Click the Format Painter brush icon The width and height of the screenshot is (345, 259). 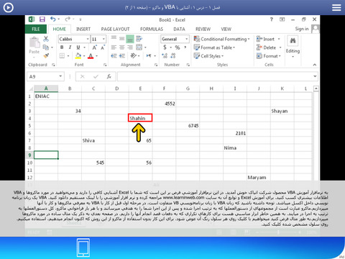[46, 56]
